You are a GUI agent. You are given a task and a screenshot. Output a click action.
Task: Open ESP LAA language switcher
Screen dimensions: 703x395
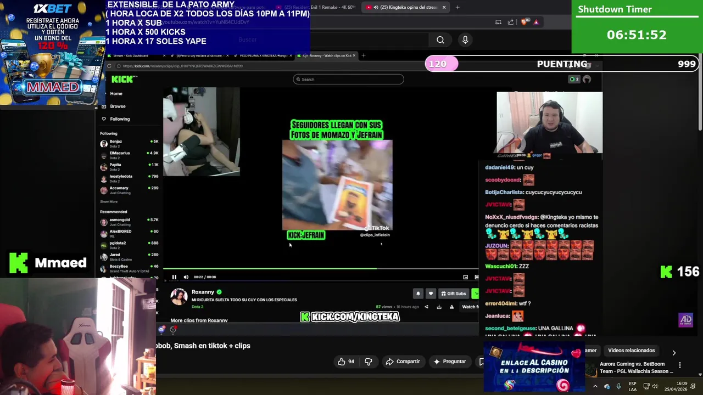(633, 386)
